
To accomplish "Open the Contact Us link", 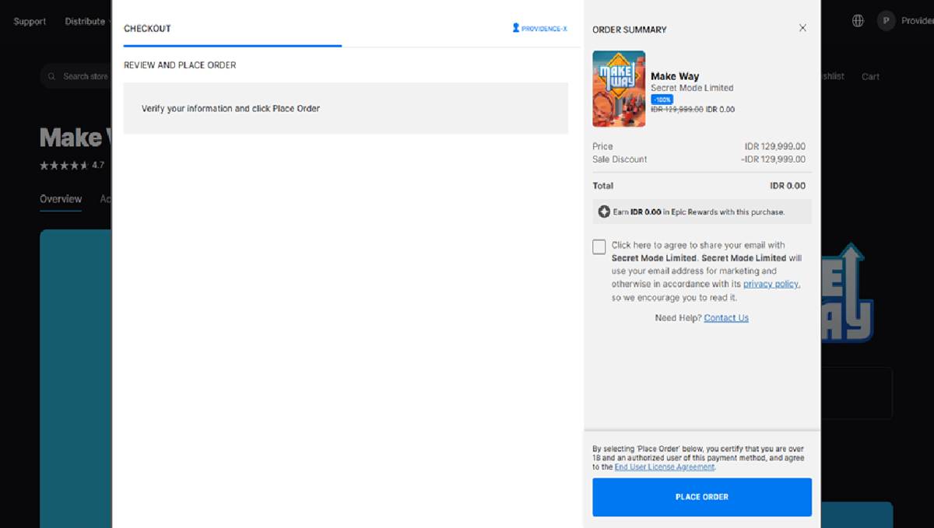I will coord(726,317).
